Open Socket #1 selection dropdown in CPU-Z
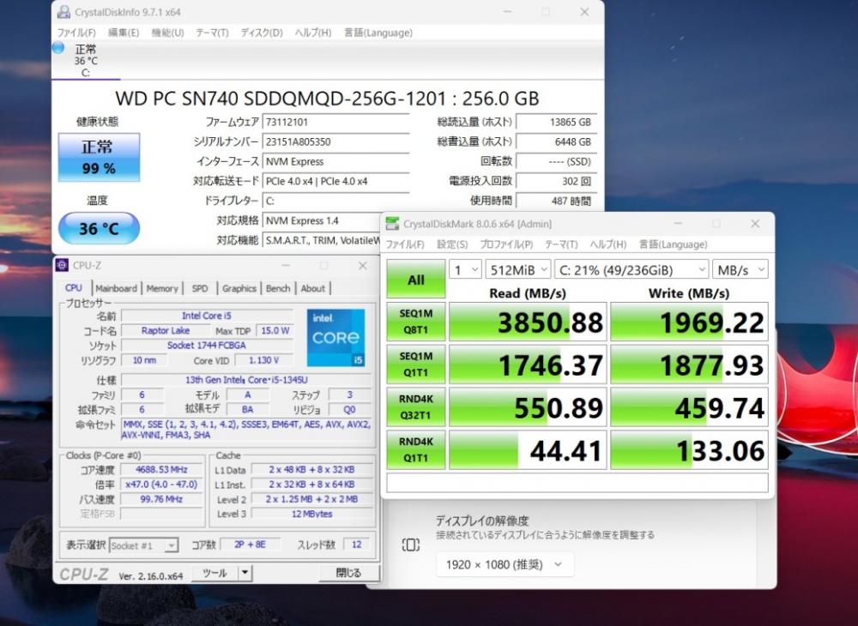The width and height of the screenshot is (858, 626). pos(144,545)
